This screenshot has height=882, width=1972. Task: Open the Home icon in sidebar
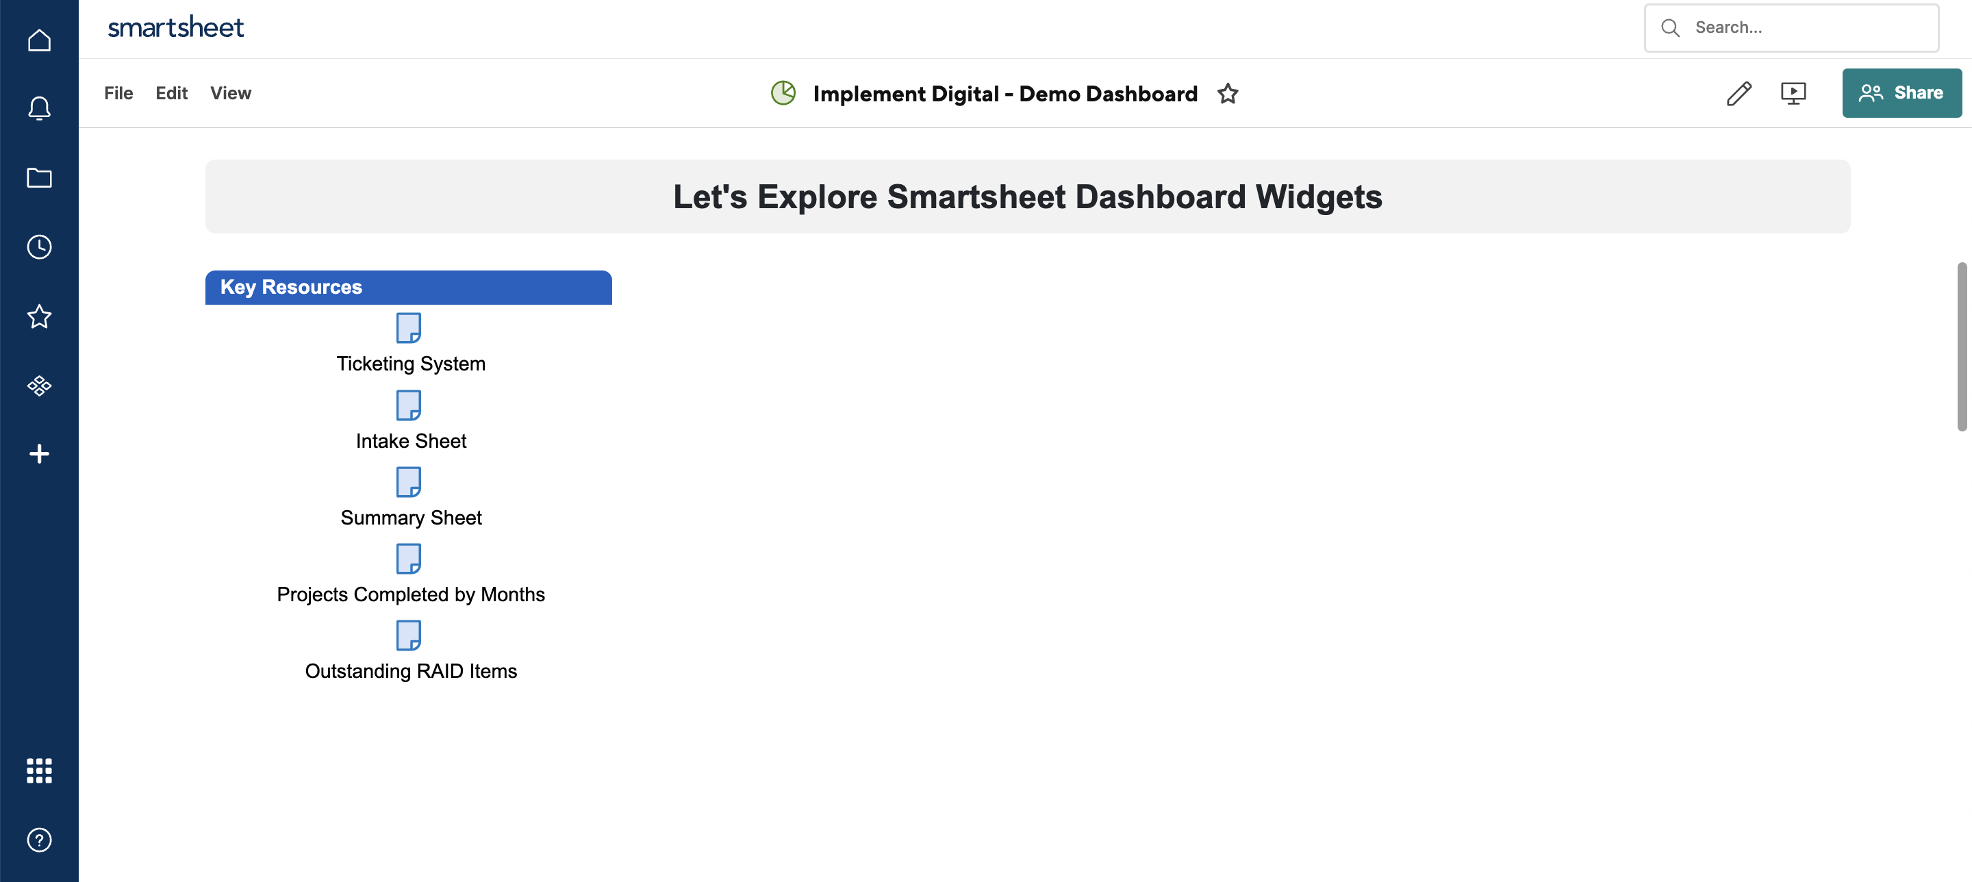[39, 40]
